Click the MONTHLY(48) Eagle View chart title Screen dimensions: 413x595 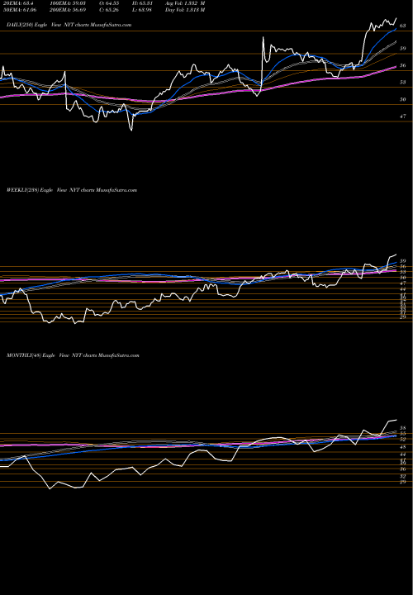coord(73,355)
